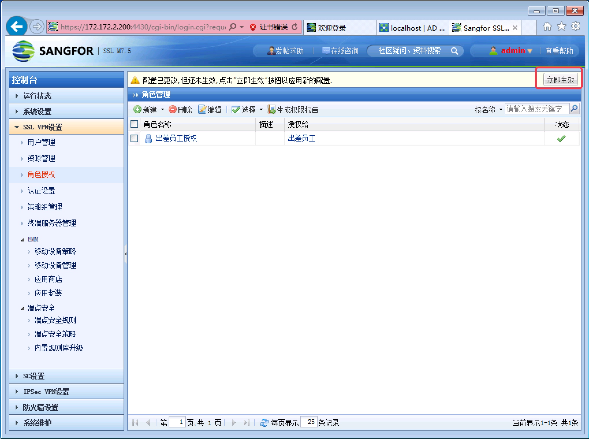Switch to the localhost AD browser tab
589x439 pixels.
pyautogui.click(x=412, y=28)
